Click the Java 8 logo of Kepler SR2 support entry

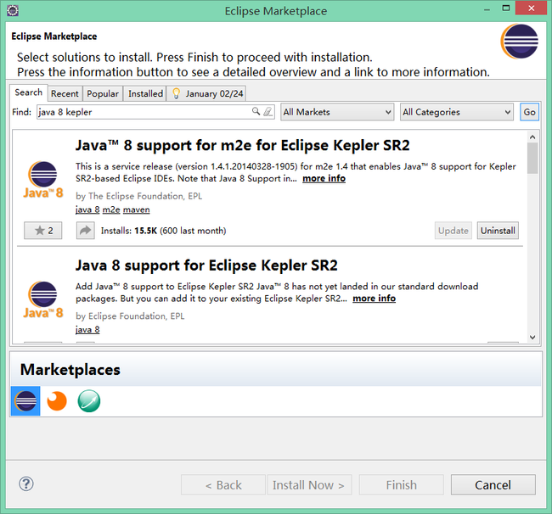(43, 300)
